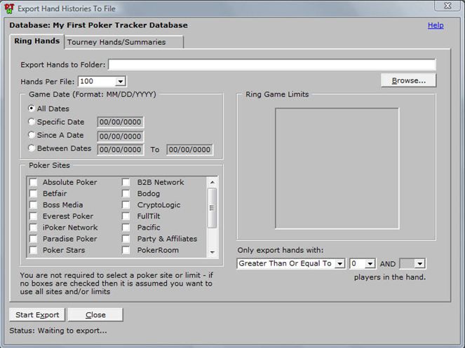Click the Export Hands to Folder field

coord(272,64)
